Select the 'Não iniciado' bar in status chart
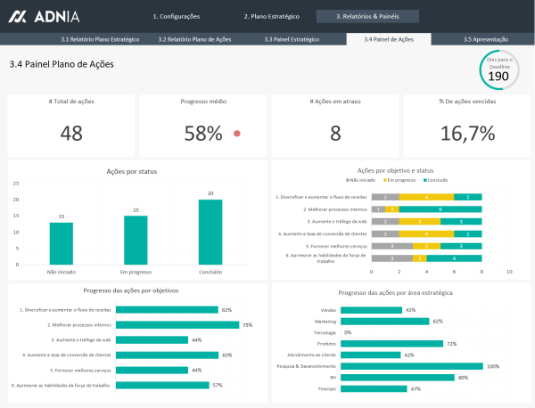Screen dimensions: 535x408 [62, 243]
